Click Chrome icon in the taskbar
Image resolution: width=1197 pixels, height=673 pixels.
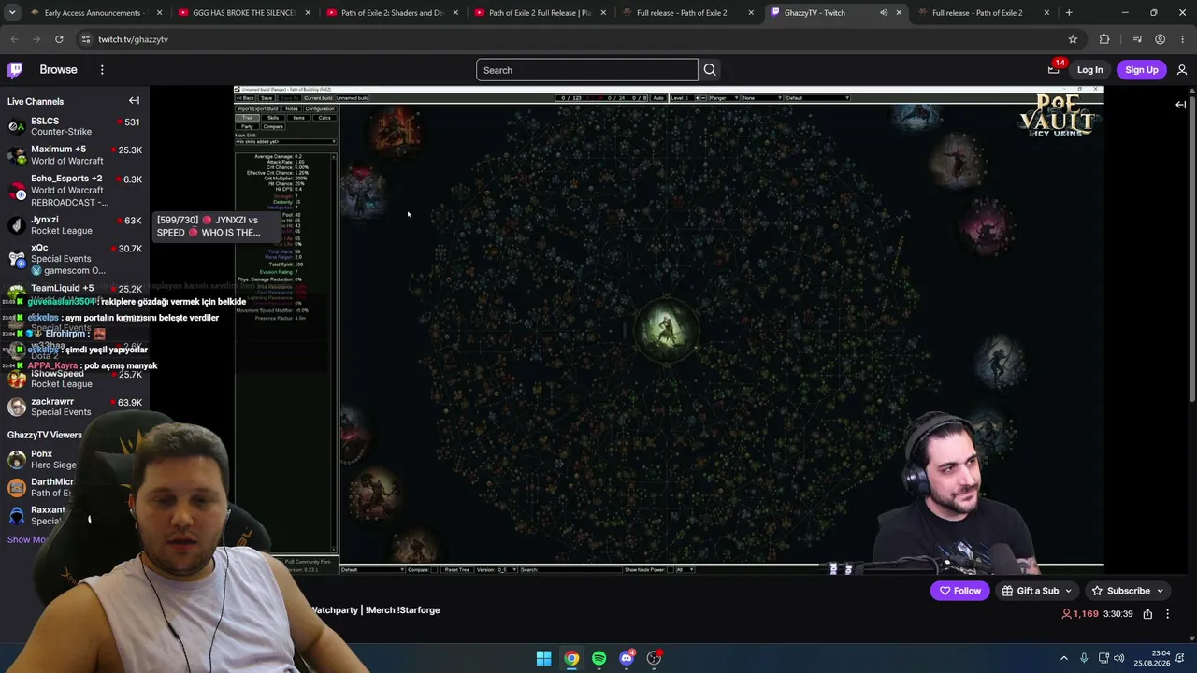571,658
